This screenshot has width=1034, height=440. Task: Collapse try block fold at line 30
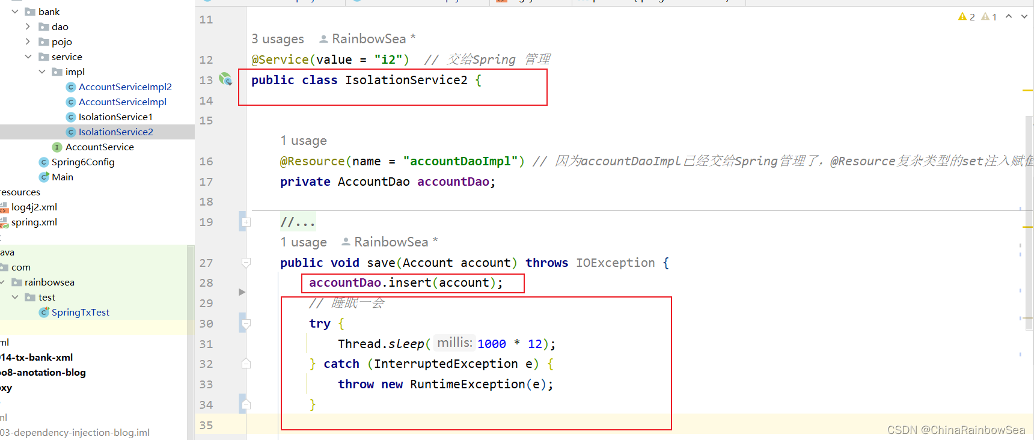point(245,323)
